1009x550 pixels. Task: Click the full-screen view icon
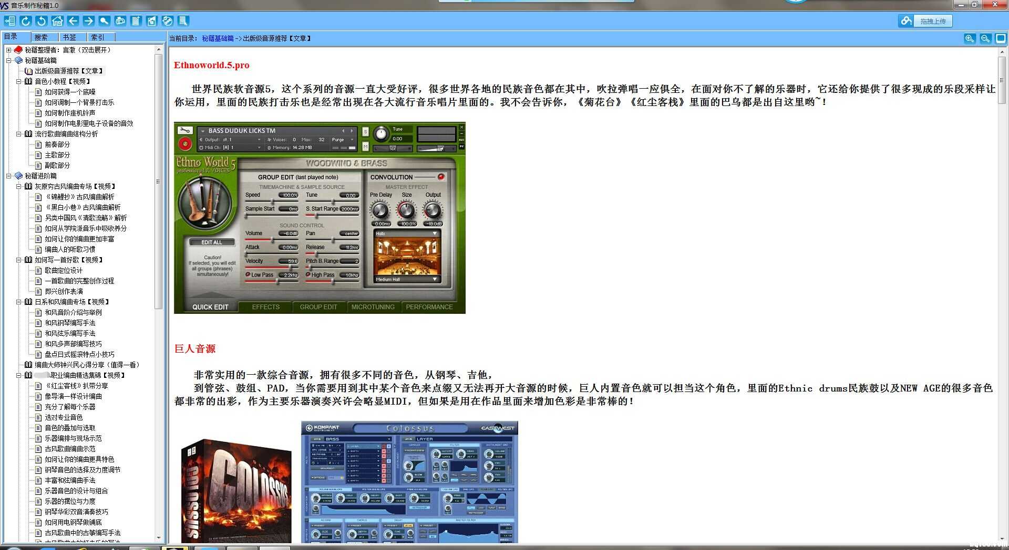pyautogui.click(x=1001, y=38)
